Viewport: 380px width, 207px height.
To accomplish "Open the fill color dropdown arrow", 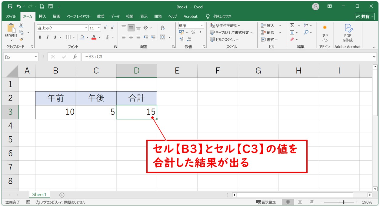I will pos(87,37).
